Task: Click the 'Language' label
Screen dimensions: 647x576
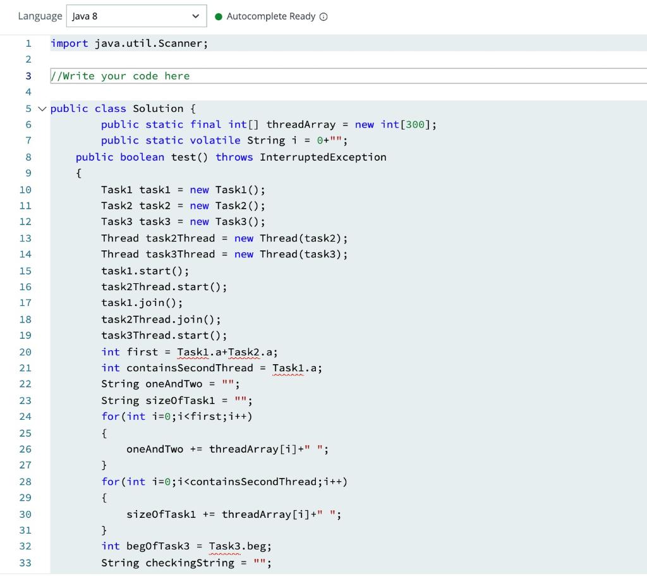Action: pos(40,16)
